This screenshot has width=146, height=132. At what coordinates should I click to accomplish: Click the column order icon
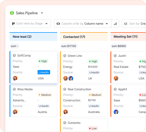point(58,23)
